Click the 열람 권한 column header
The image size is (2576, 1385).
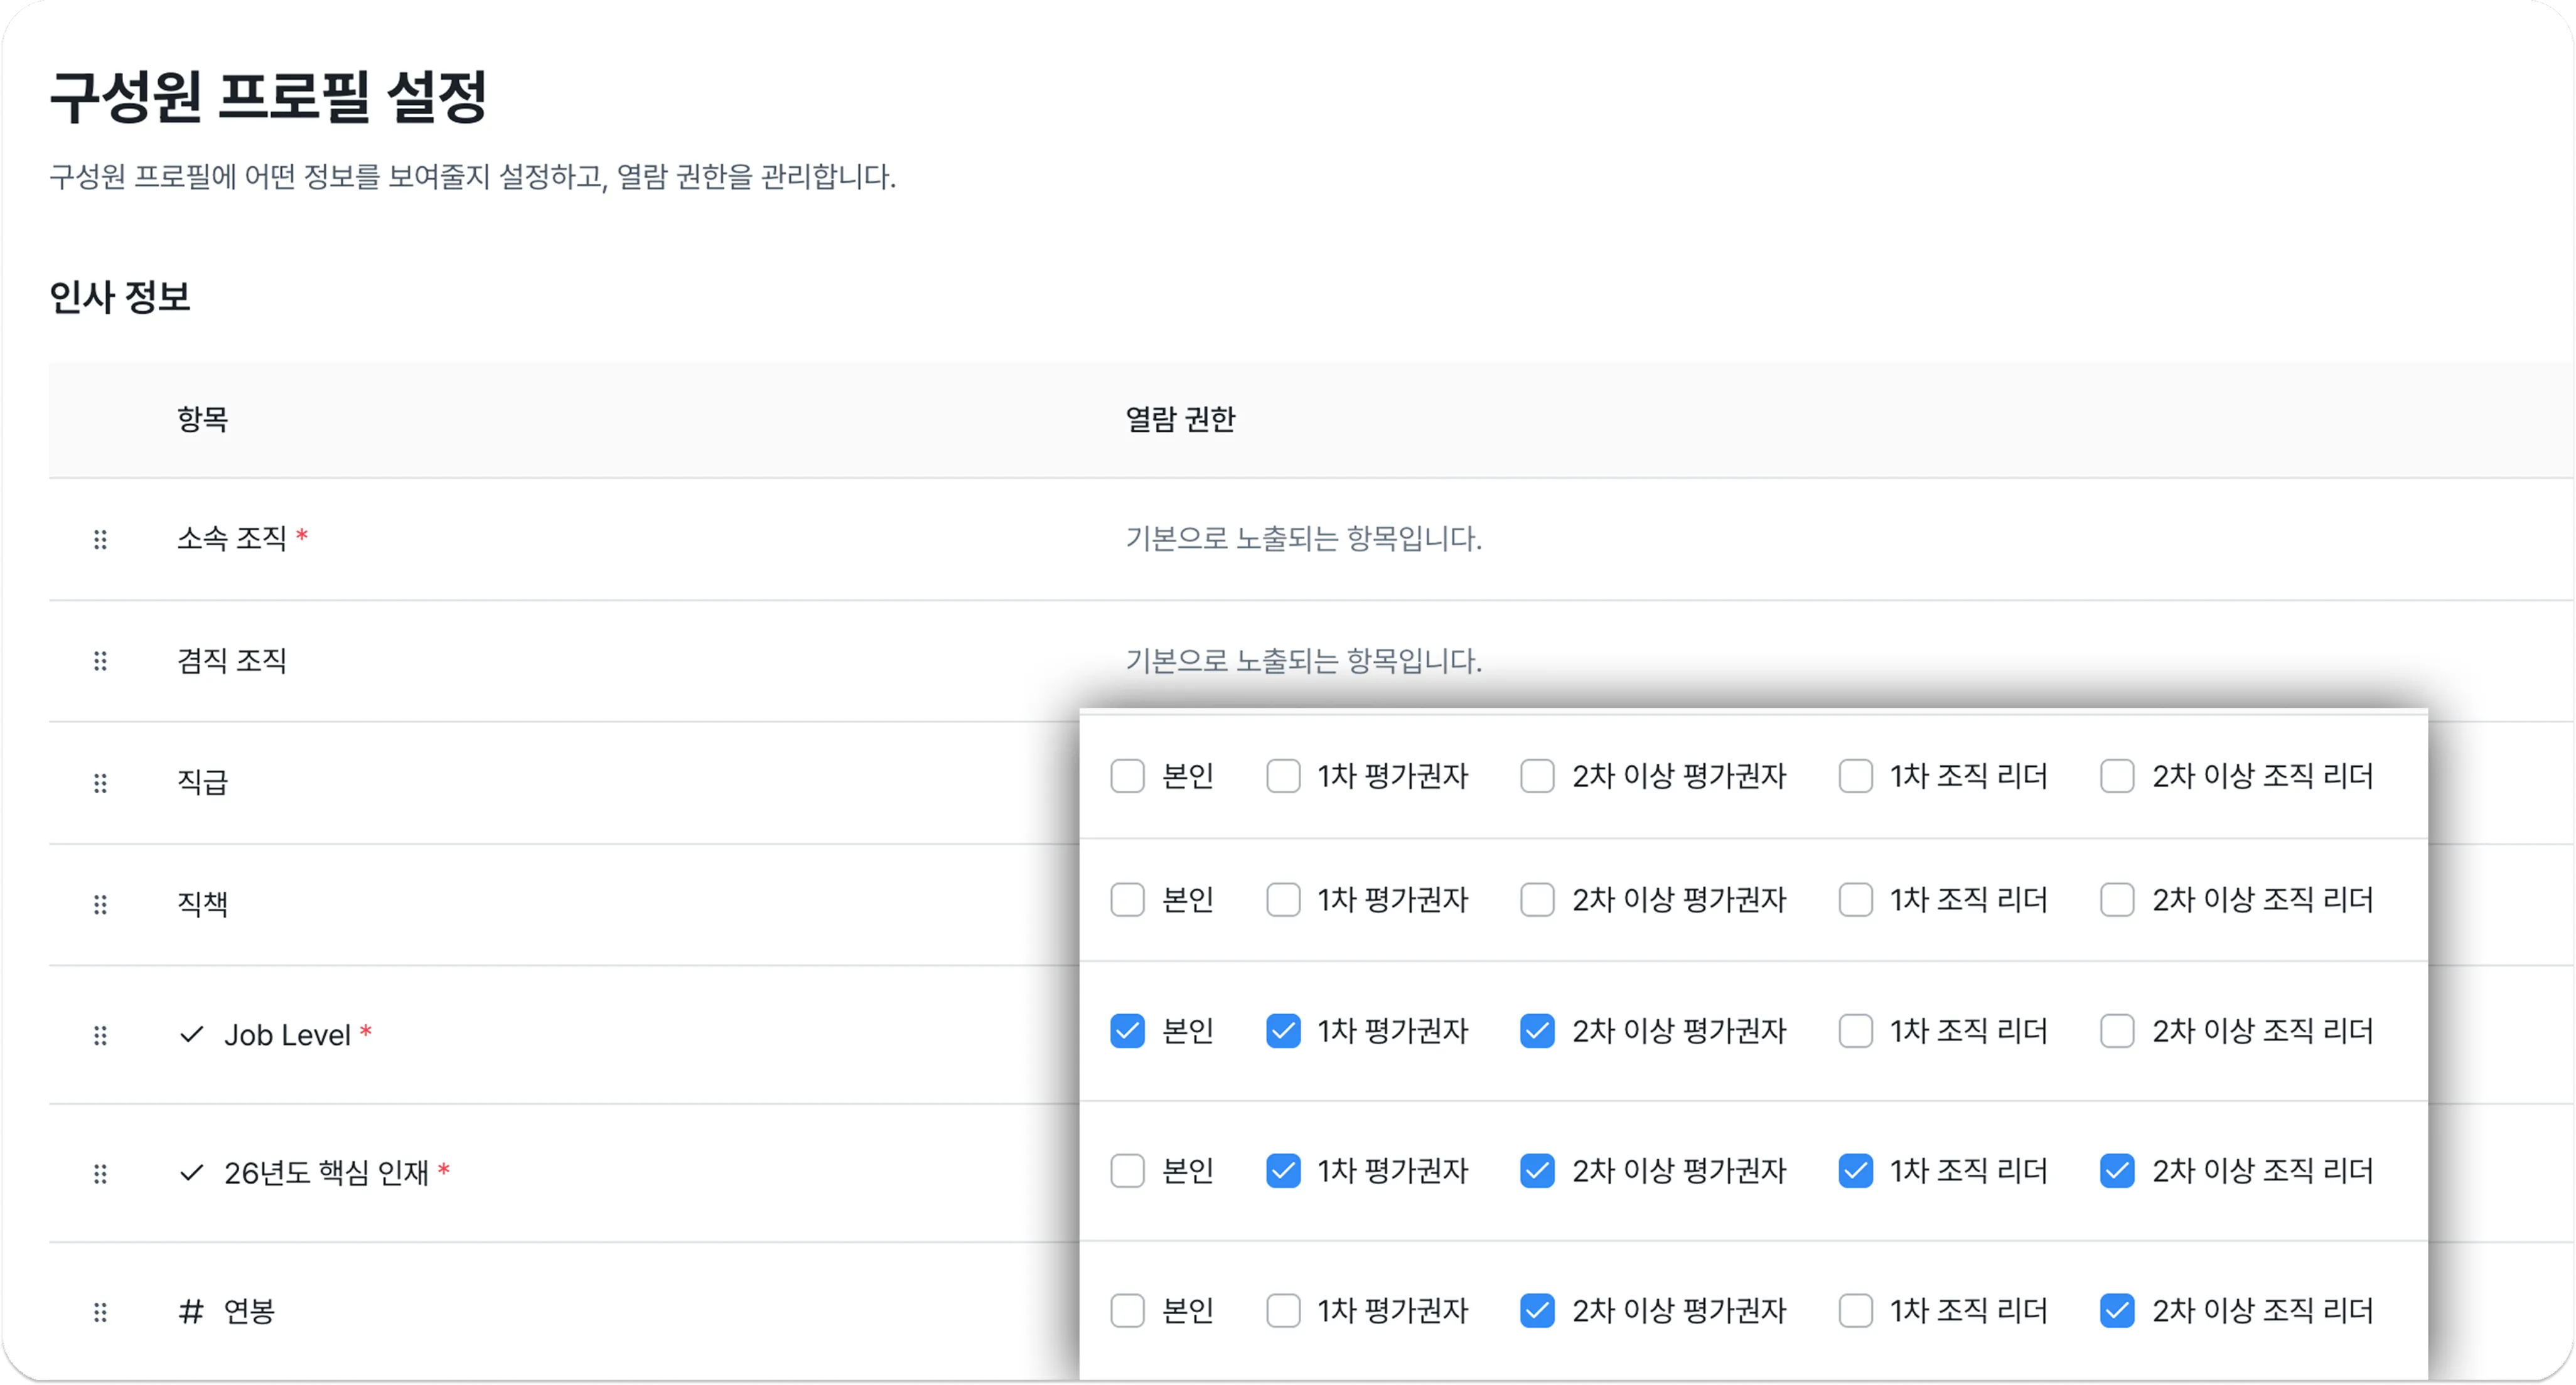[x=1180, y=419]
